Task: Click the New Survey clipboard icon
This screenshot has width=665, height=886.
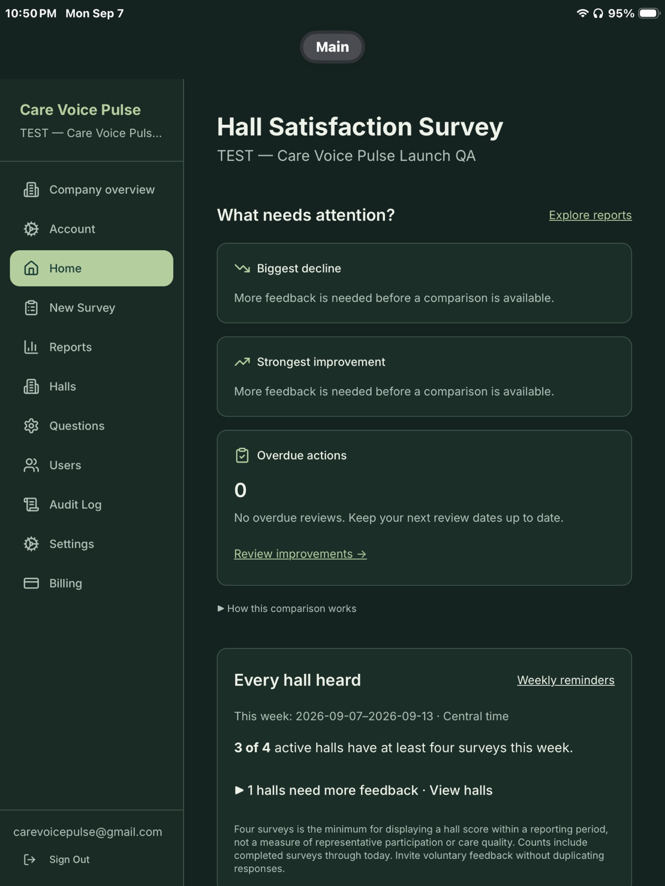Action: [31, 308]
